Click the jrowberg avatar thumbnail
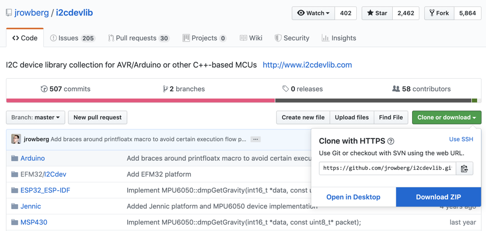Screen dimensions: 486x231 (16, 139)
